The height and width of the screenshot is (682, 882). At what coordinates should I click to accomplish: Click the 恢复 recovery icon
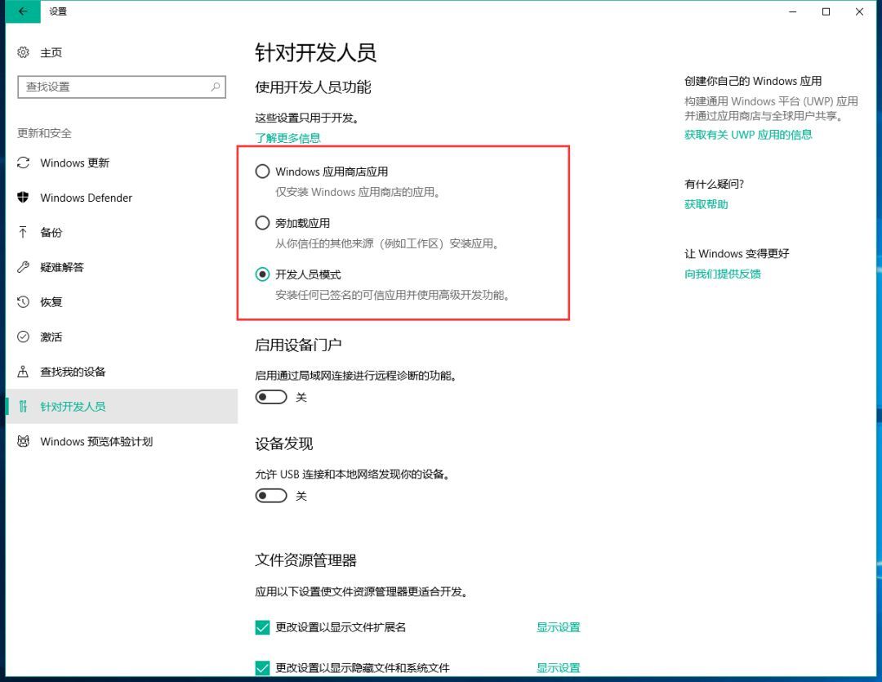pos(24,301)
